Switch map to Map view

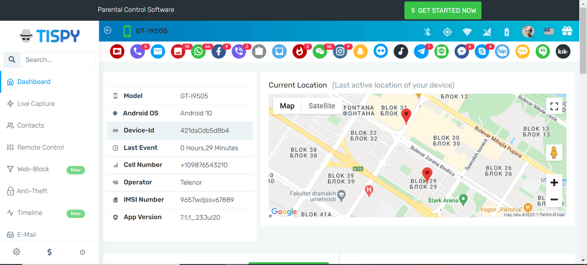coord(287,106)
